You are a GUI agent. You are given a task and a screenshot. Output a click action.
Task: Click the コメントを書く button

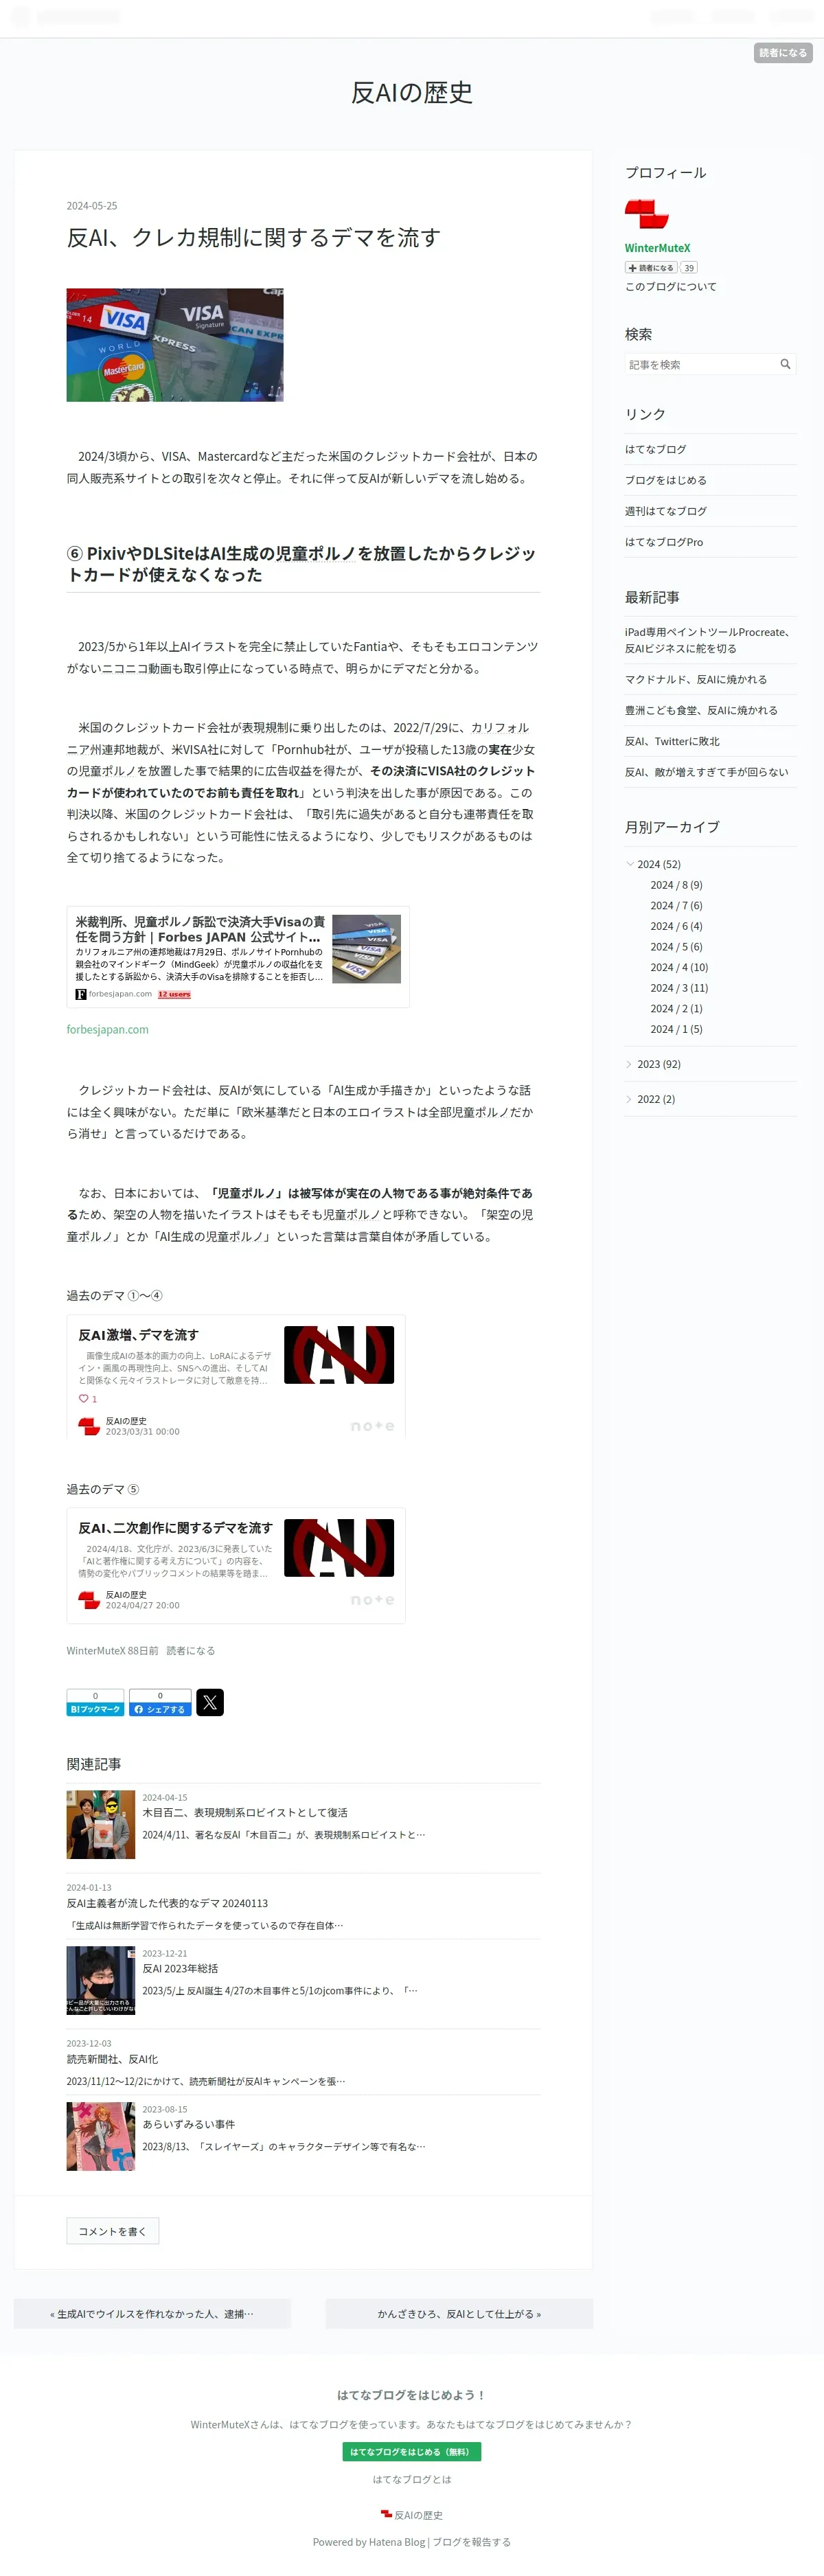point(113,2231)
